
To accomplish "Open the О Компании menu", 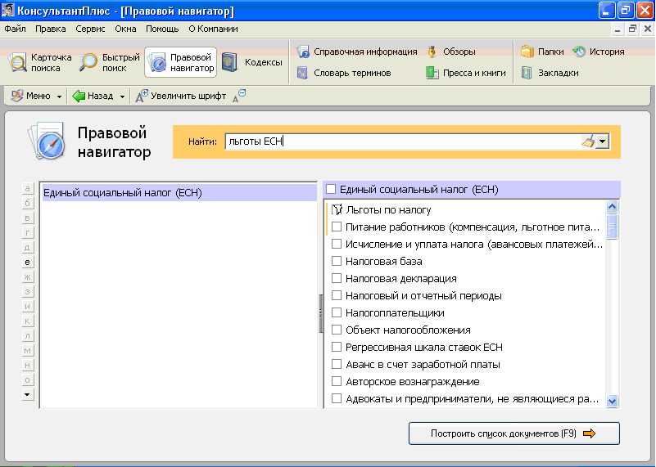I will click(213, 29).
